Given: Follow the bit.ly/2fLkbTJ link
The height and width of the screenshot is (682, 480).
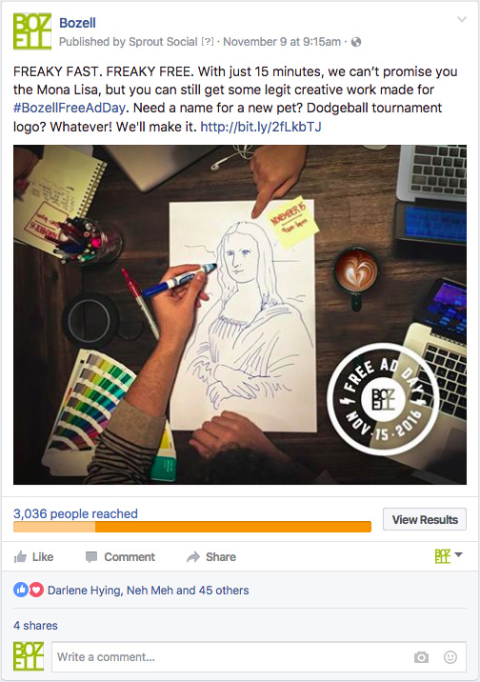Looking at the screenshot, I should coord(261,127).
